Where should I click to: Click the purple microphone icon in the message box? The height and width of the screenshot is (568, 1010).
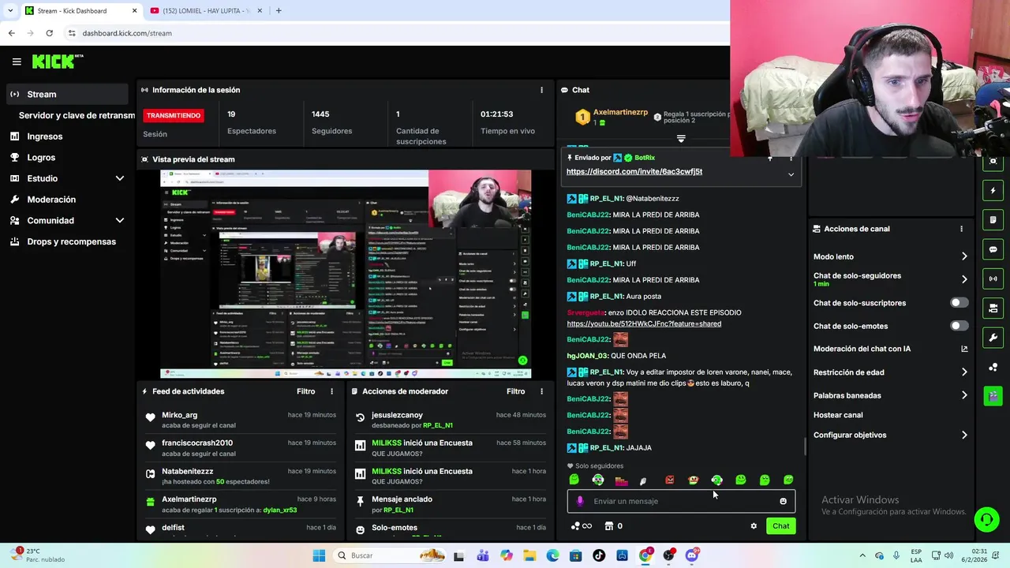click(580, 501)
